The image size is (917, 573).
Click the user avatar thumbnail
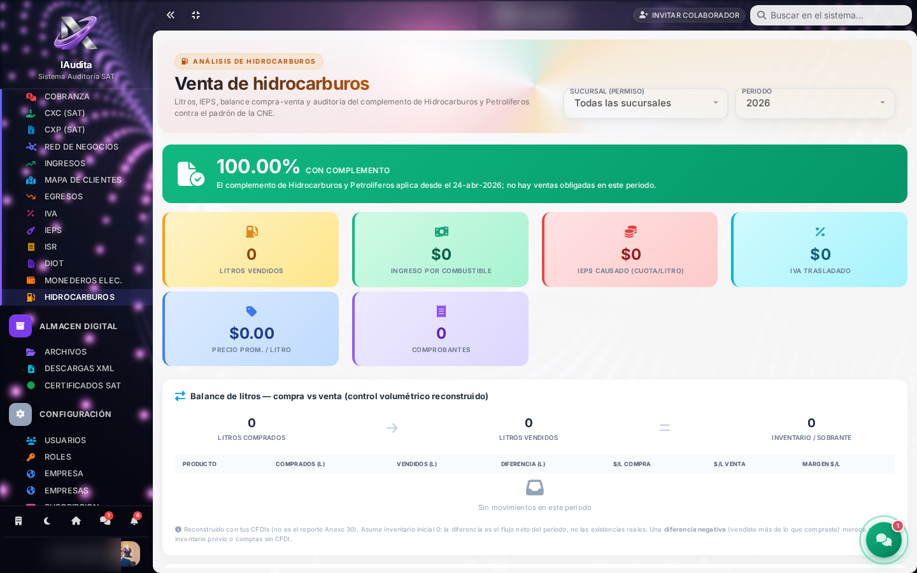click(x=131, y=554)
